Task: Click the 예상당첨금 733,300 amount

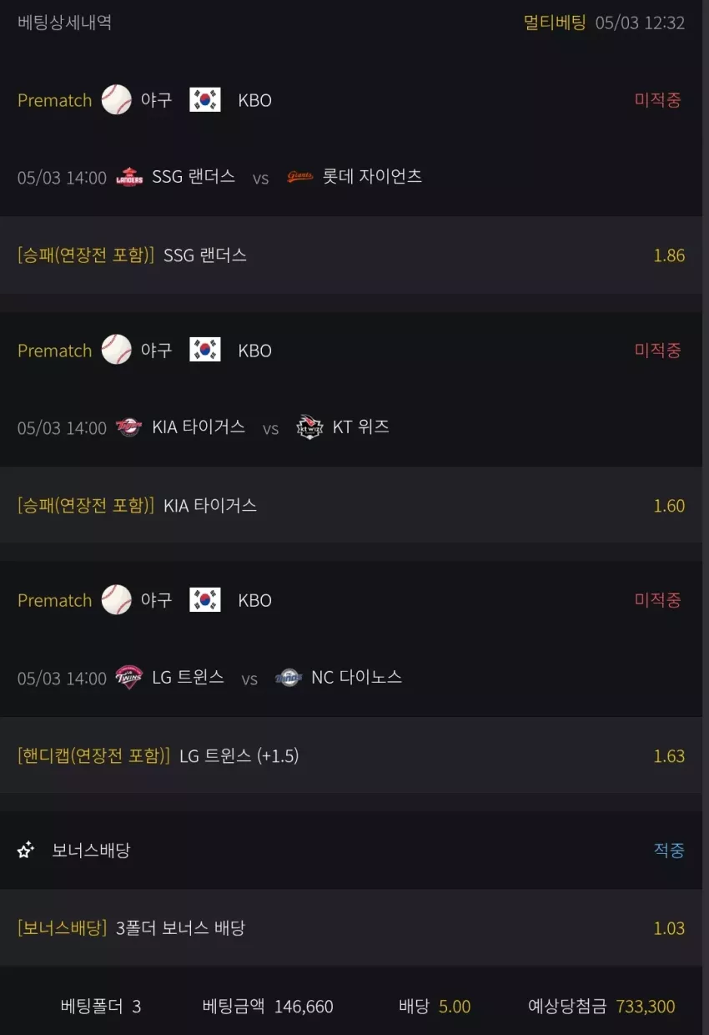Action: point(646,1007)
